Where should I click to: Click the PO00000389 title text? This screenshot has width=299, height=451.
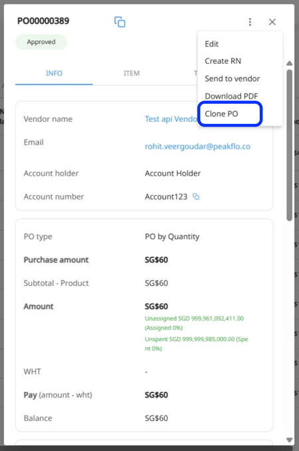(x=43, y=21)
